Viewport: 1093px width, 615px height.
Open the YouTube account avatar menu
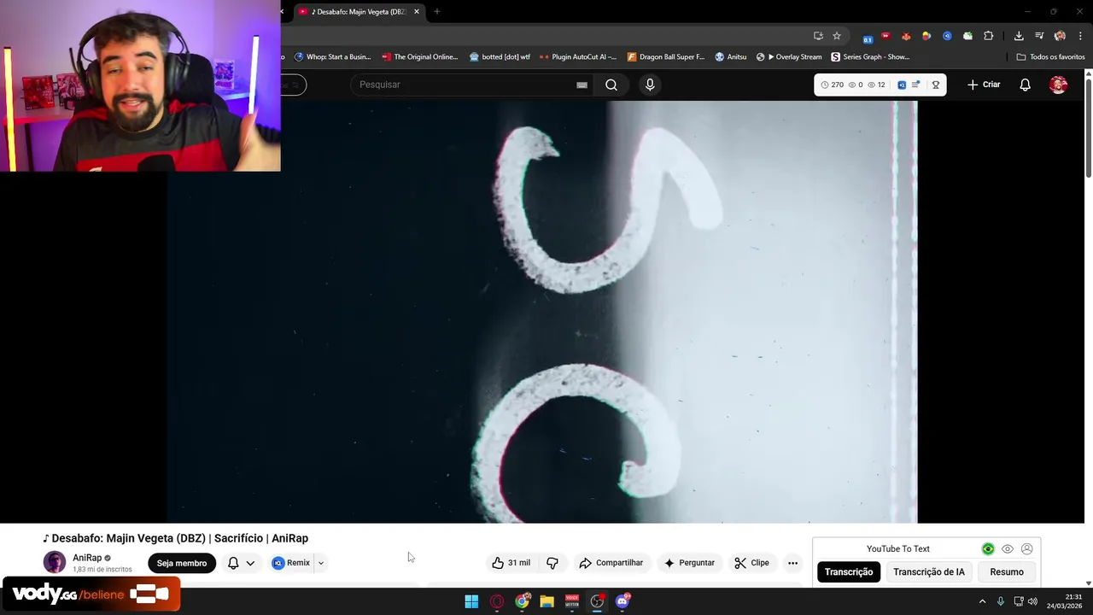pos(1058,85)
